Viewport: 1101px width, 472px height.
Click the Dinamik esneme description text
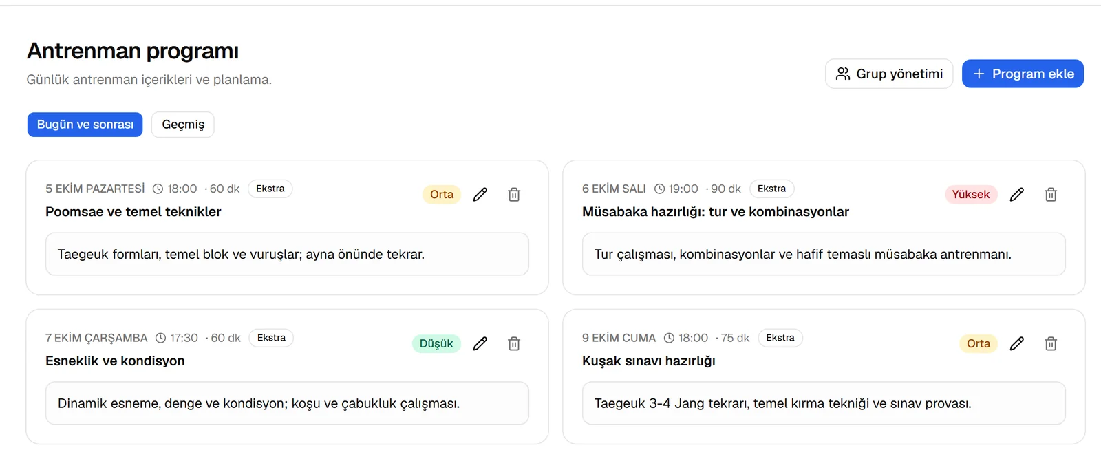click(259, 404)
